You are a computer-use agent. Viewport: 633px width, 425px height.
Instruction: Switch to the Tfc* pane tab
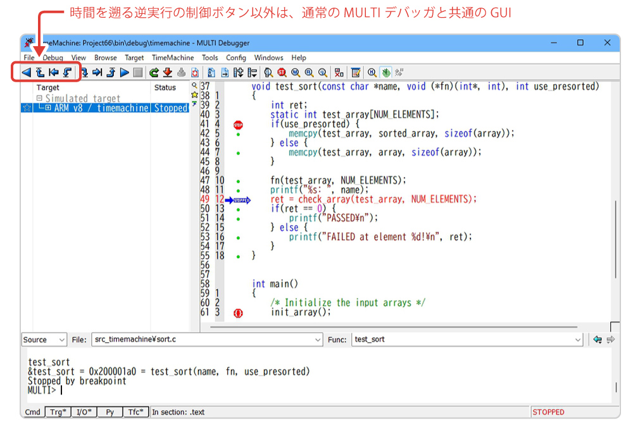[135, 412]
